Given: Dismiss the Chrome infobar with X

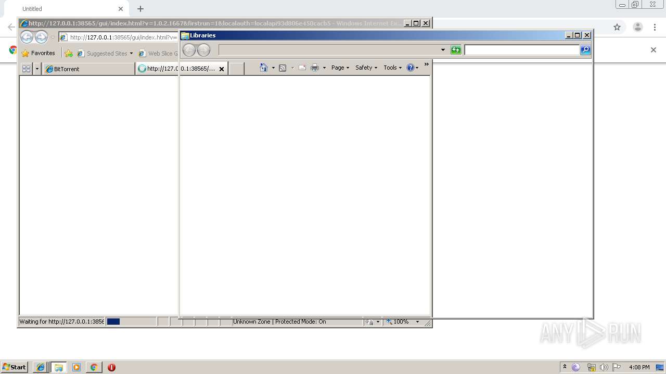Looking at the screenshot, I should click(x=654, y=50).
